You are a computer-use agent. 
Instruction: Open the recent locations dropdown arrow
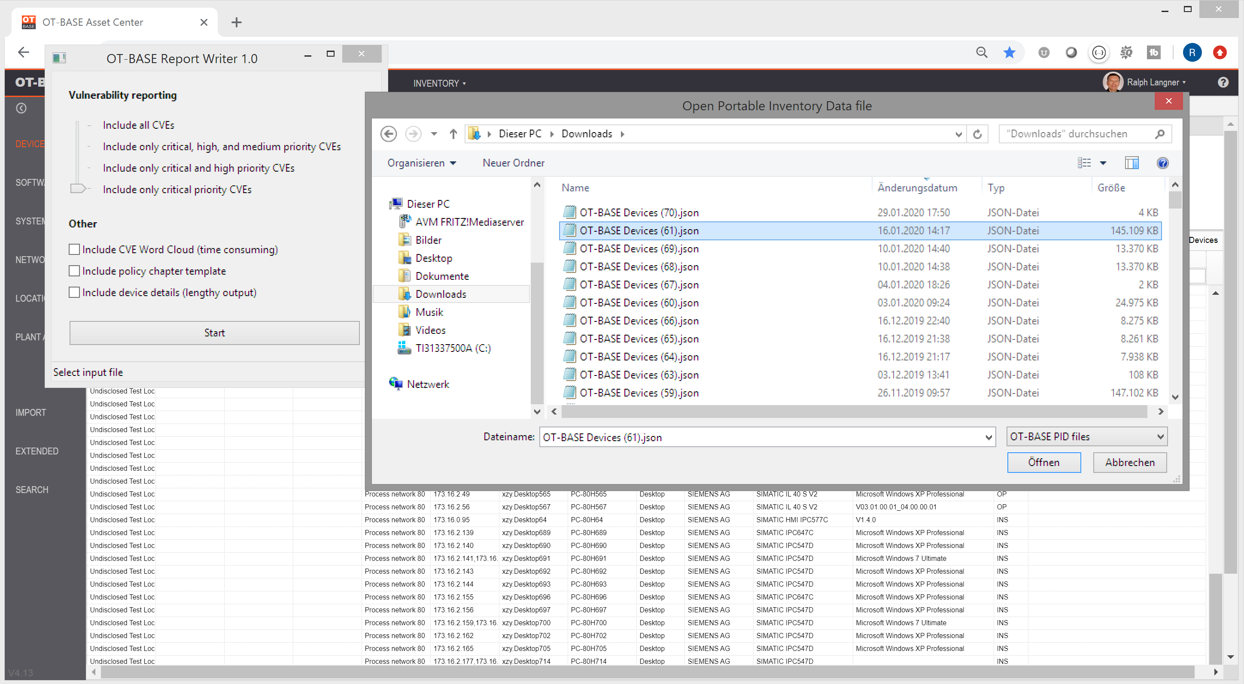[x=434, y=134]
